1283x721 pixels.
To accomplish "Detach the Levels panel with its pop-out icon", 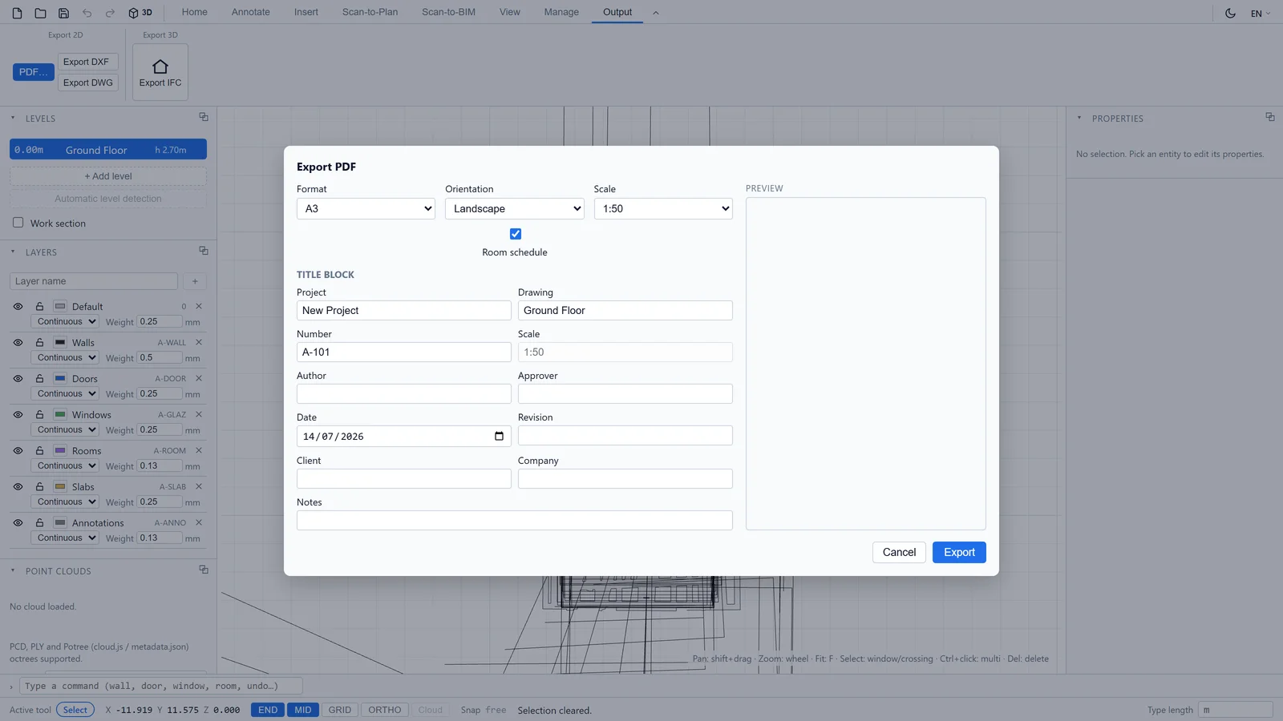I will point(204,117).
